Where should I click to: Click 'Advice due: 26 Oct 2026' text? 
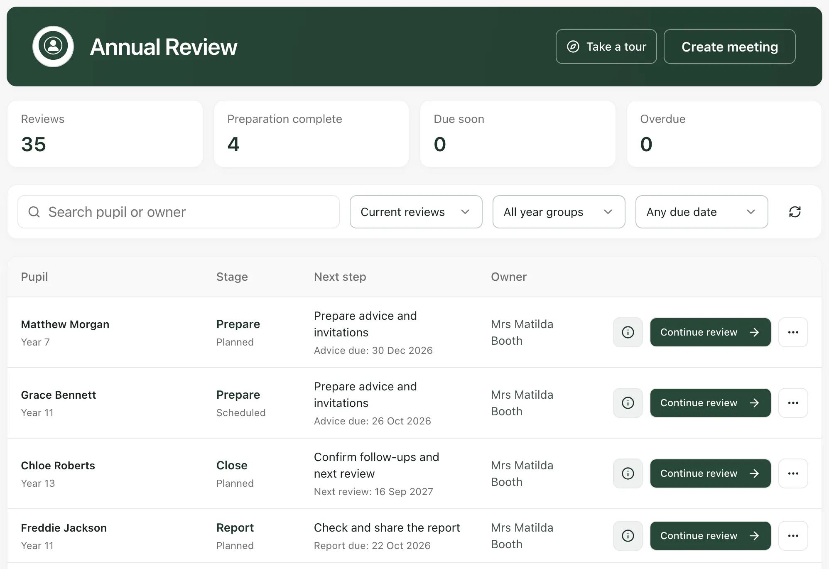pos(373,421)
